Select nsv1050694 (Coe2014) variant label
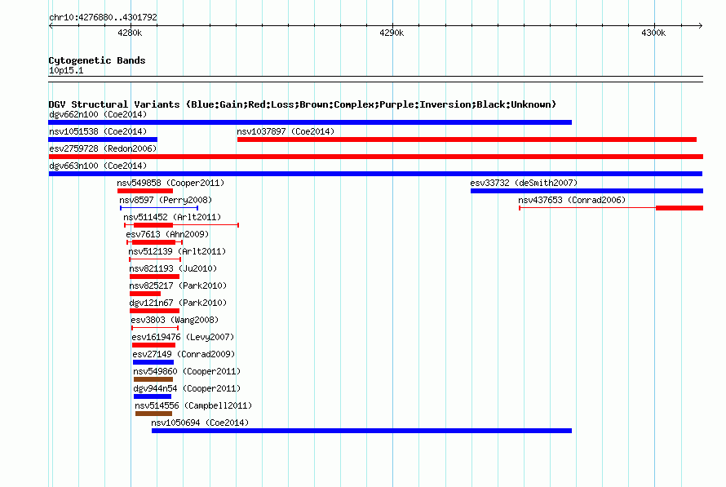 [200, 423]
